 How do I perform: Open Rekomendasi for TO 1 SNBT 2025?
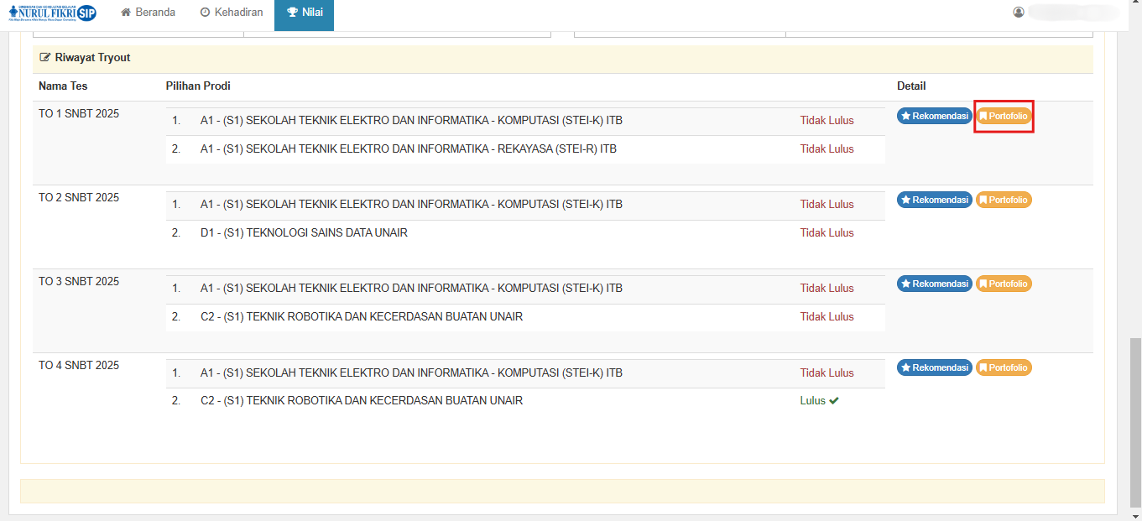[934, 116]
